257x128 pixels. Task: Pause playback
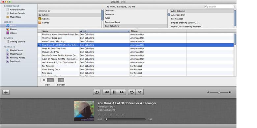point(114,92)
